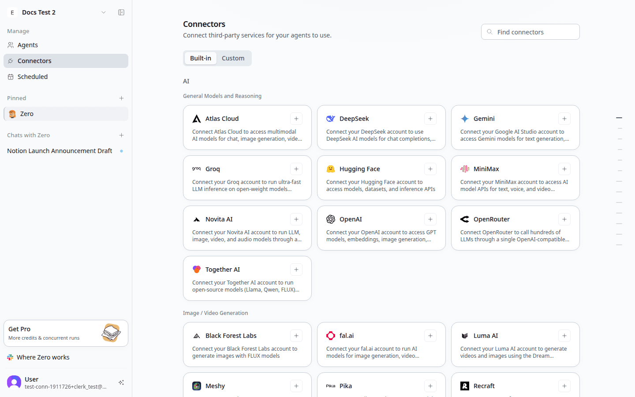Add the Luma AI connector
The height and width of the screenshot is (397, 635).
coord(564,336)
